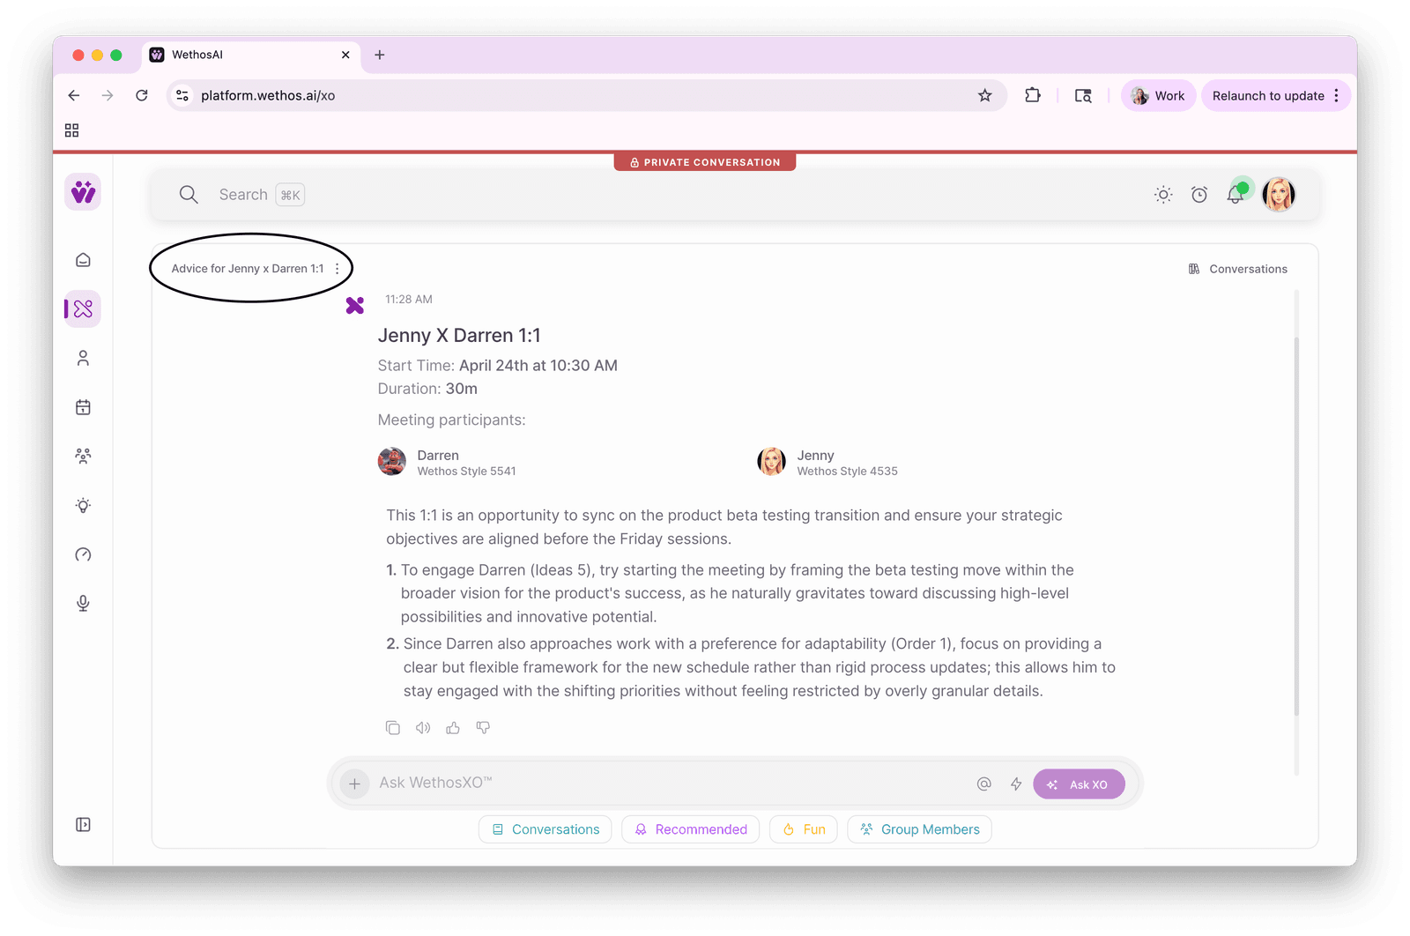Screen dimensions: 1410x936
Task: Open options for Advice for Jenny x Darren 1:1
Action: pyautogui.click(x=338, y=269)
